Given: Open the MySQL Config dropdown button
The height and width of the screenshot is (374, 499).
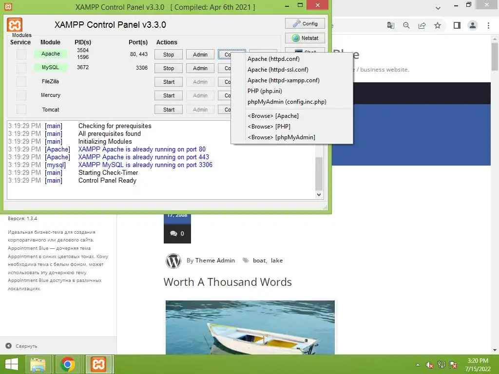Looking at the screenshot, I should 224,68.
